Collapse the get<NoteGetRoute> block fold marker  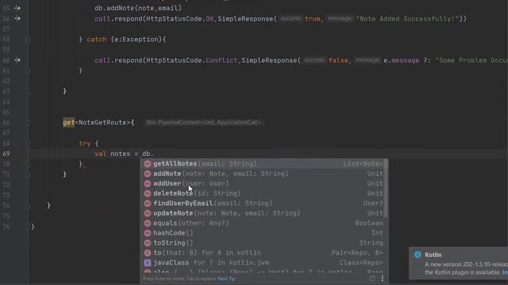28,123
